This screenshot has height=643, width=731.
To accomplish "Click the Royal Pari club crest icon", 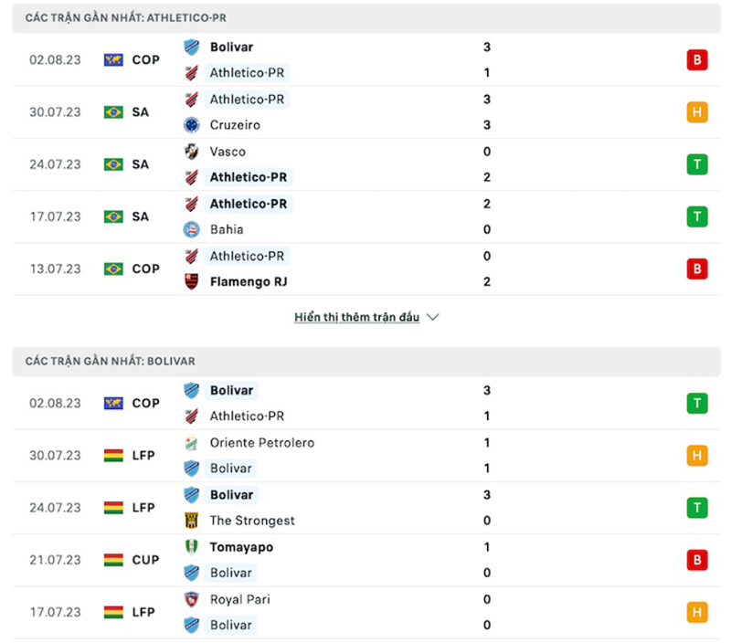I will coord(192,600).
